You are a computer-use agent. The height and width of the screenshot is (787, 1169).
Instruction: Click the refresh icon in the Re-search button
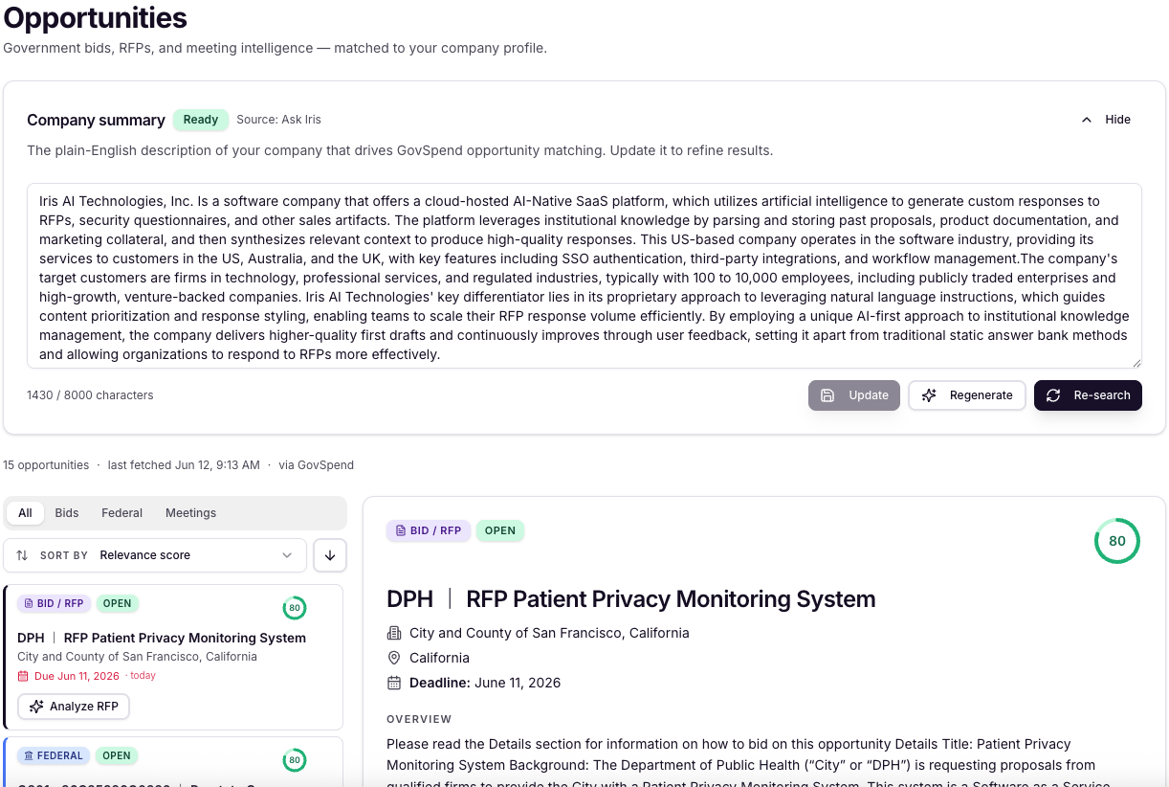pyautogui.click(x=1053, y=395)
